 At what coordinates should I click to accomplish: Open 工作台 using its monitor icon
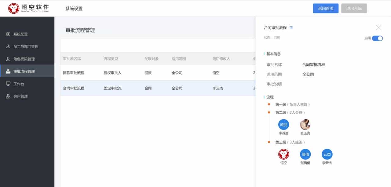click(x=7, y=83)
